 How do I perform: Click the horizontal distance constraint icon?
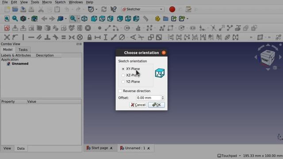coord(97,37)
